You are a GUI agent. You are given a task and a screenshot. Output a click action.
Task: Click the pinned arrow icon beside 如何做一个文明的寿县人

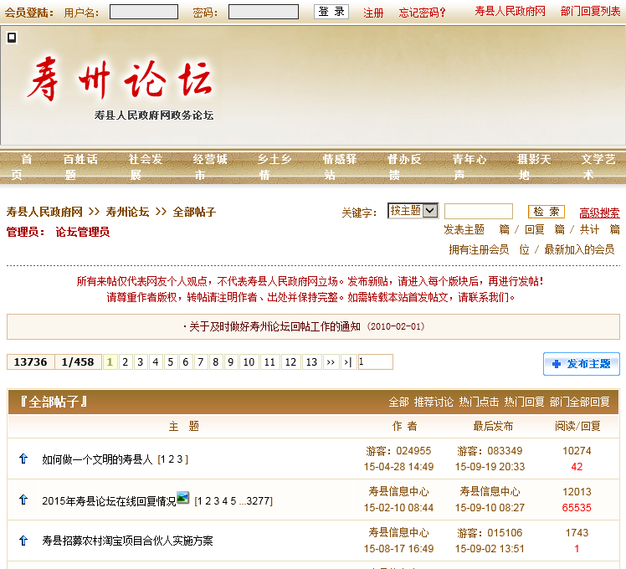pyautogui.click(x=23, y=459)
